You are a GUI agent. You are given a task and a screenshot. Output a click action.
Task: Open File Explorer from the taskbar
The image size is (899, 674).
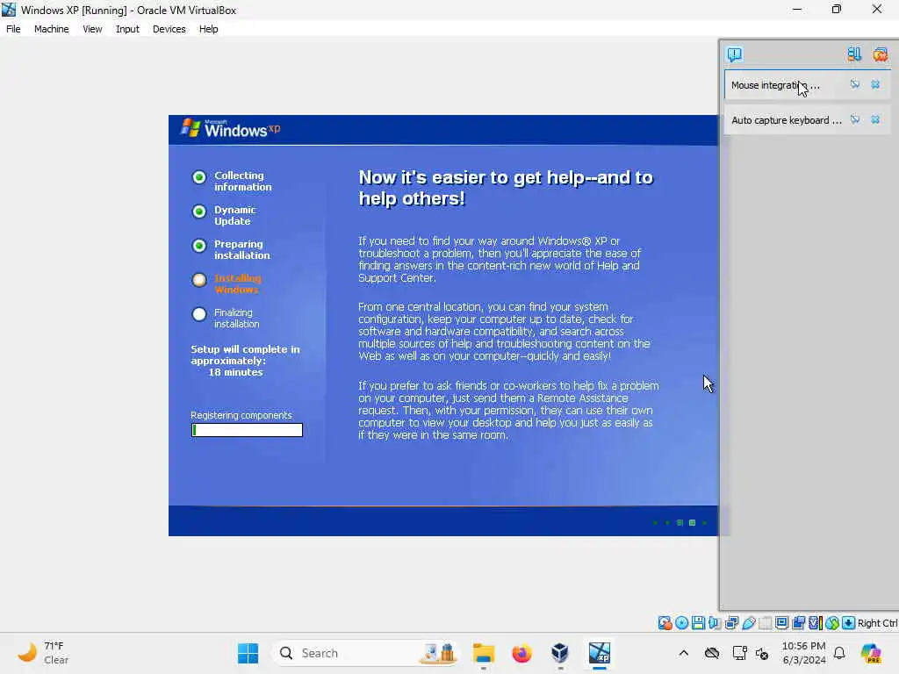(x=484, y=653)
